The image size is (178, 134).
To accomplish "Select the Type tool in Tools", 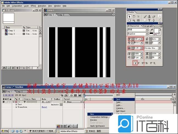I will [149, 20].
